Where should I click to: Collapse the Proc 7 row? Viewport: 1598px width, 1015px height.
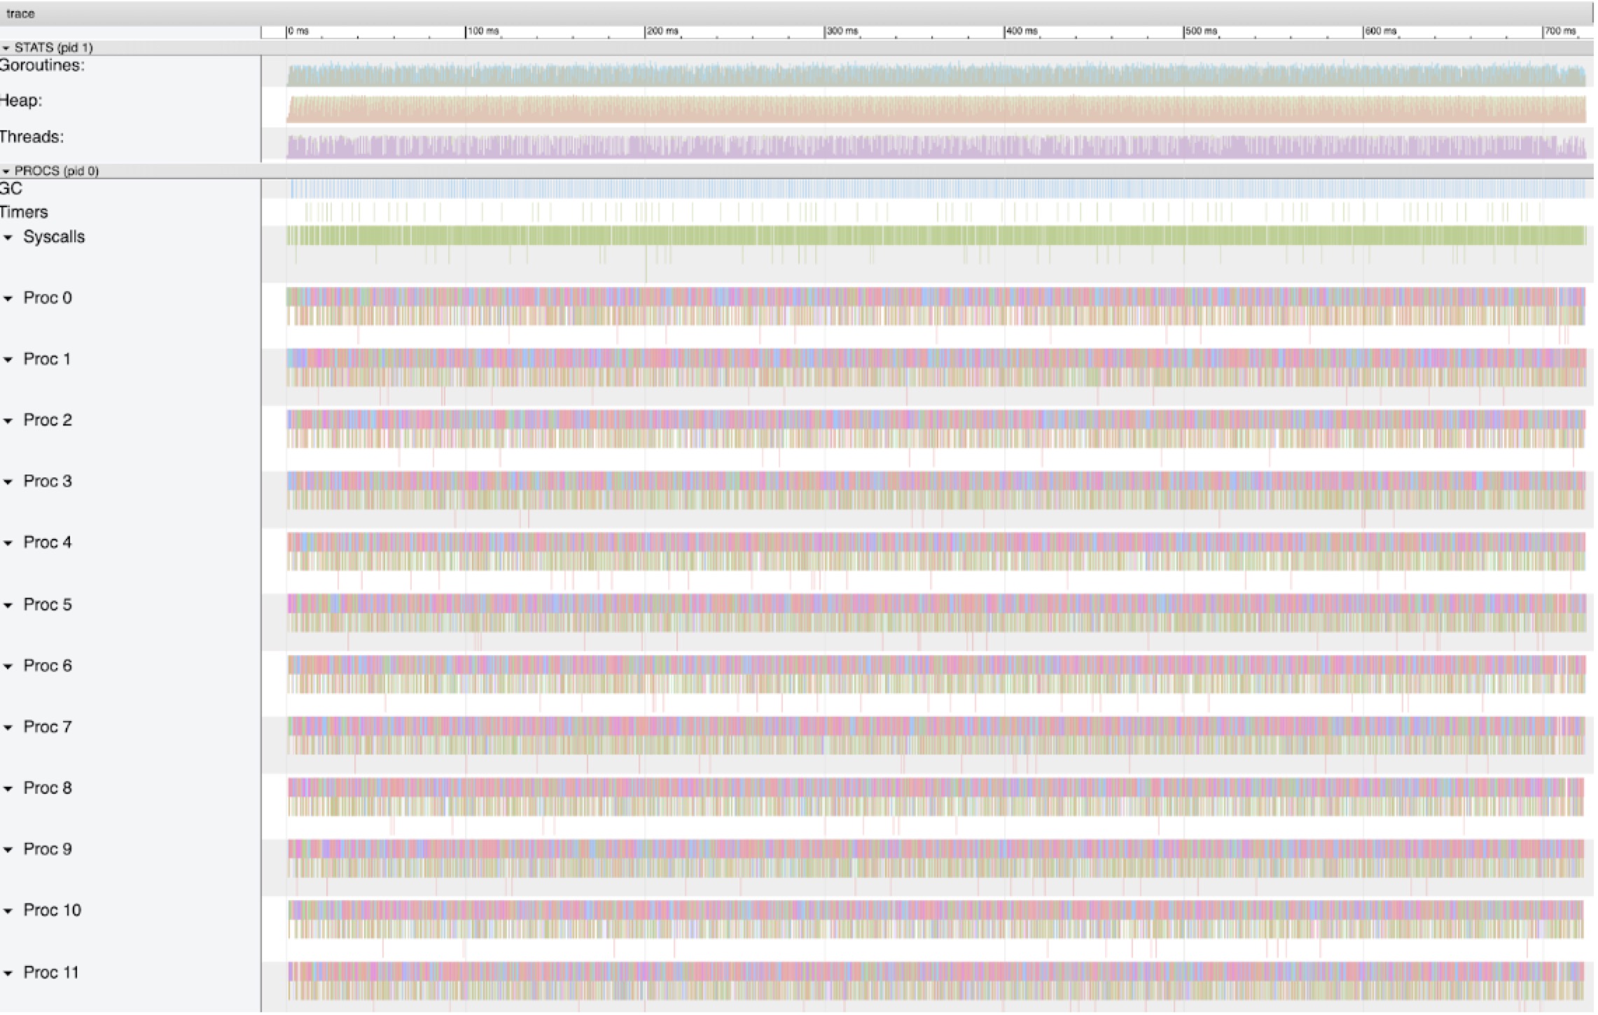(8, 727)
